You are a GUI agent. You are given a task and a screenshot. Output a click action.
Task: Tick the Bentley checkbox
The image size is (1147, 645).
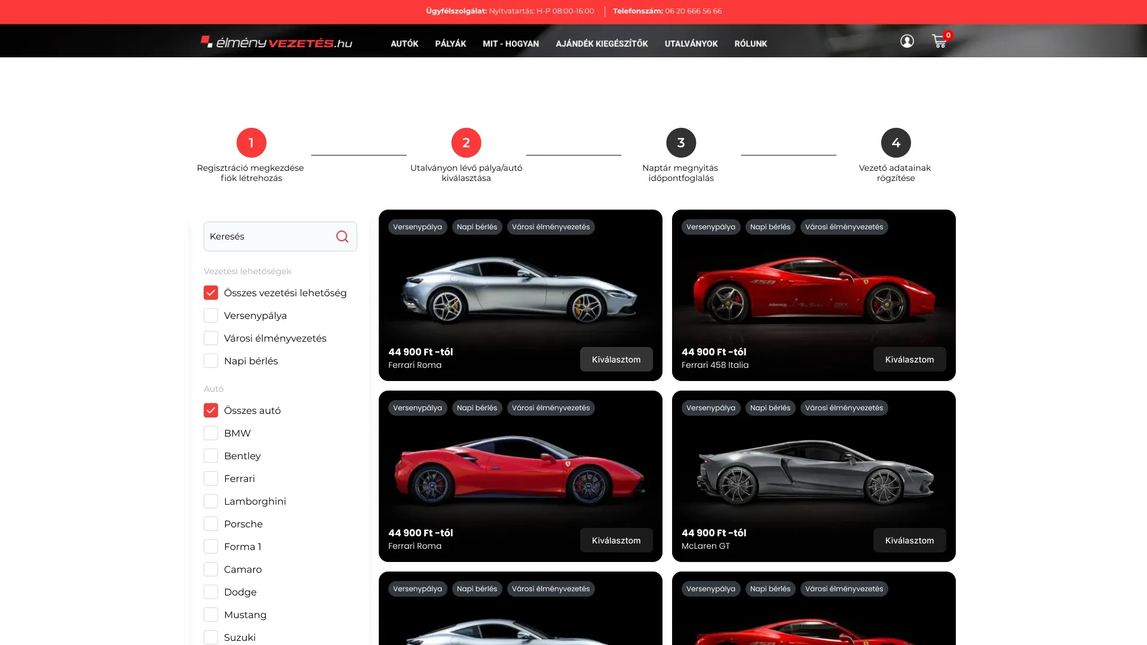(x=211, y=456)
